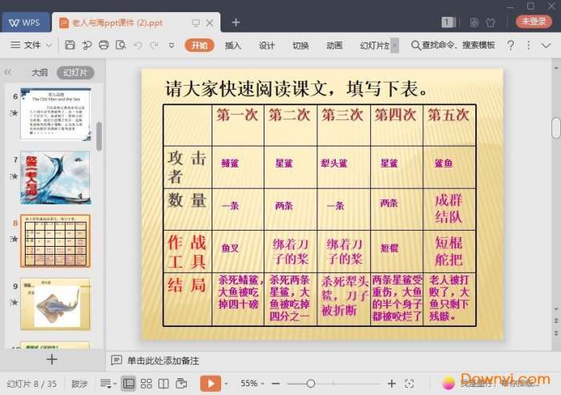Open the slideshow play options dropdown
The height and width of the screenshot is (395, 561).
tap(226, 384)
